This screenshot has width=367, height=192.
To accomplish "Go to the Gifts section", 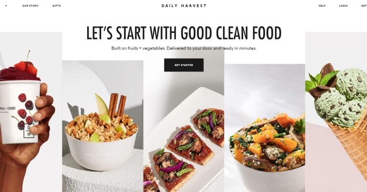I will (x=56, y=6).
